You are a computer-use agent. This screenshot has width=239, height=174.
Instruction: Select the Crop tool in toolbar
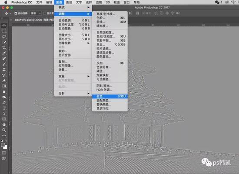tap(4, 47)
